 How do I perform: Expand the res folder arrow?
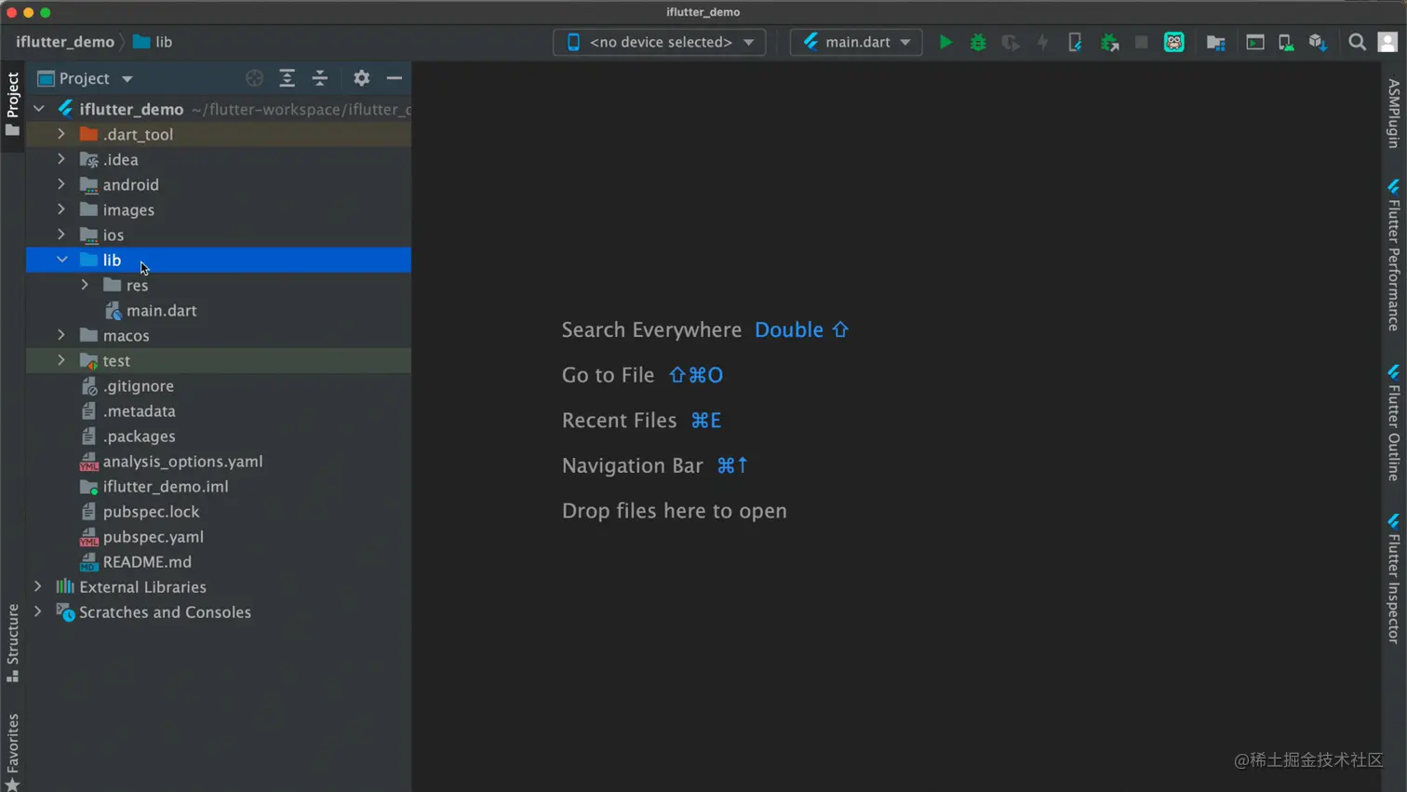[x=85, y=285]
